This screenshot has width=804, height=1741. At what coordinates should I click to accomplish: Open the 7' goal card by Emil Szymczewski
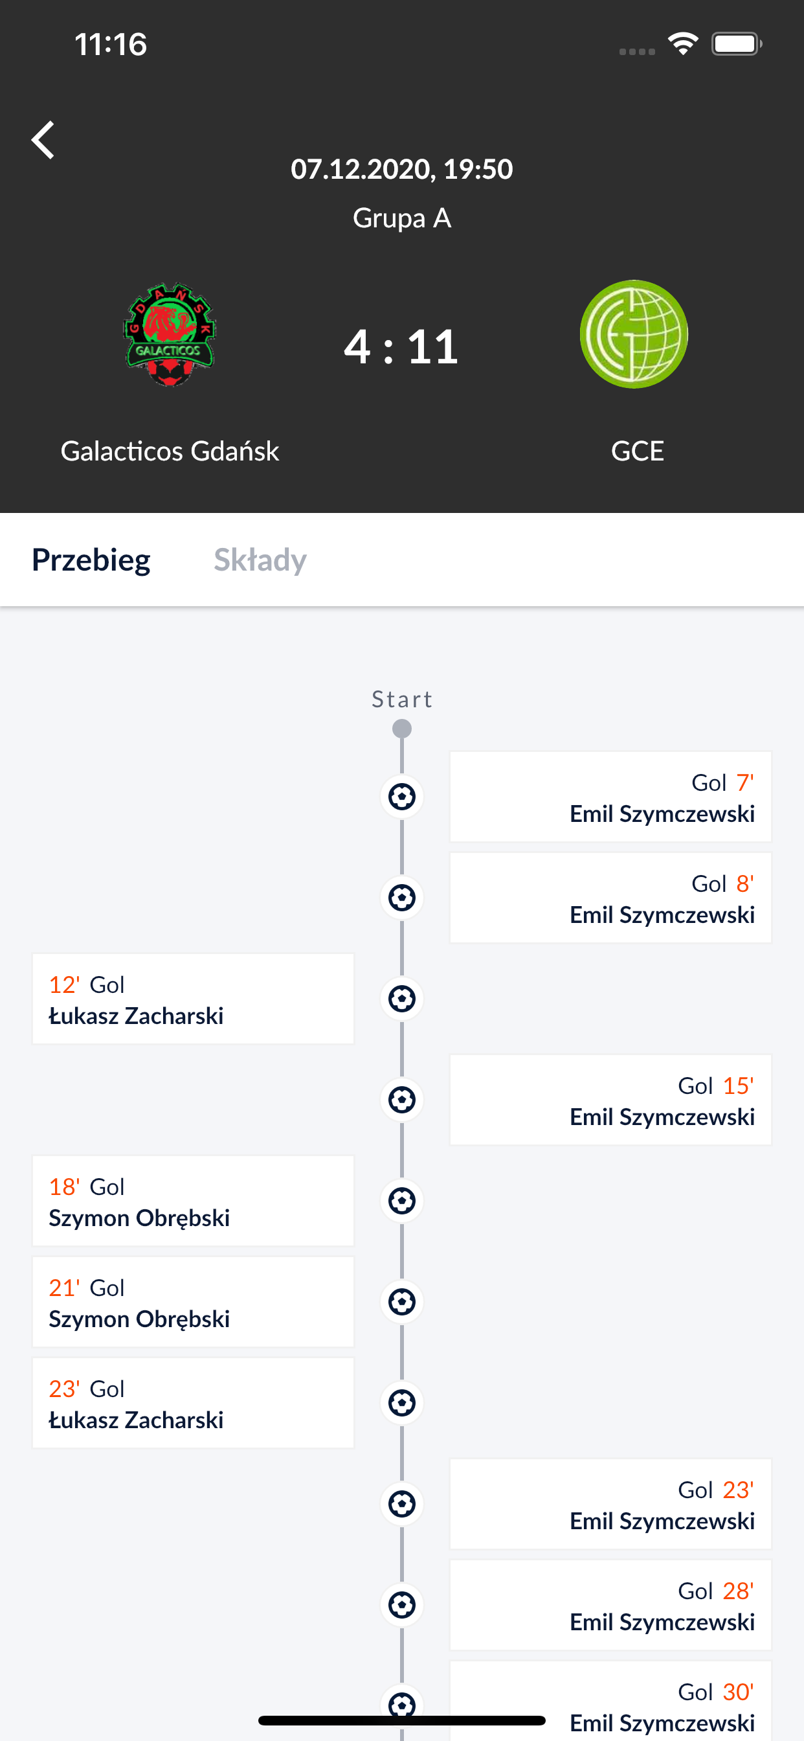(x=611, y=797)
